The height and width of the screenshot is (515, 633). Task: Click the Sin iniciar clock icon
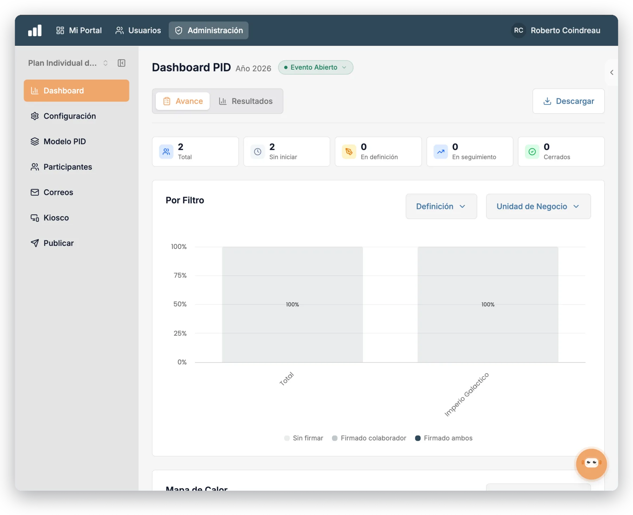258,152
